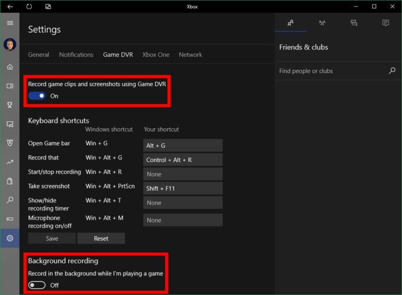Open Game DVR captures sidebar icon
This screenshot has width=402, height=295.
coord(10,124)
